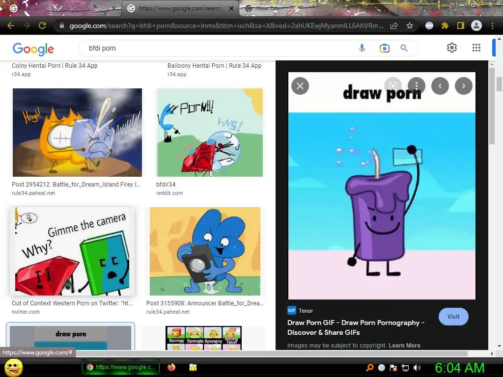Viewport: 503px width, 377px height.
Task: Click the Google logo
Action: click(x=33, y=49)
